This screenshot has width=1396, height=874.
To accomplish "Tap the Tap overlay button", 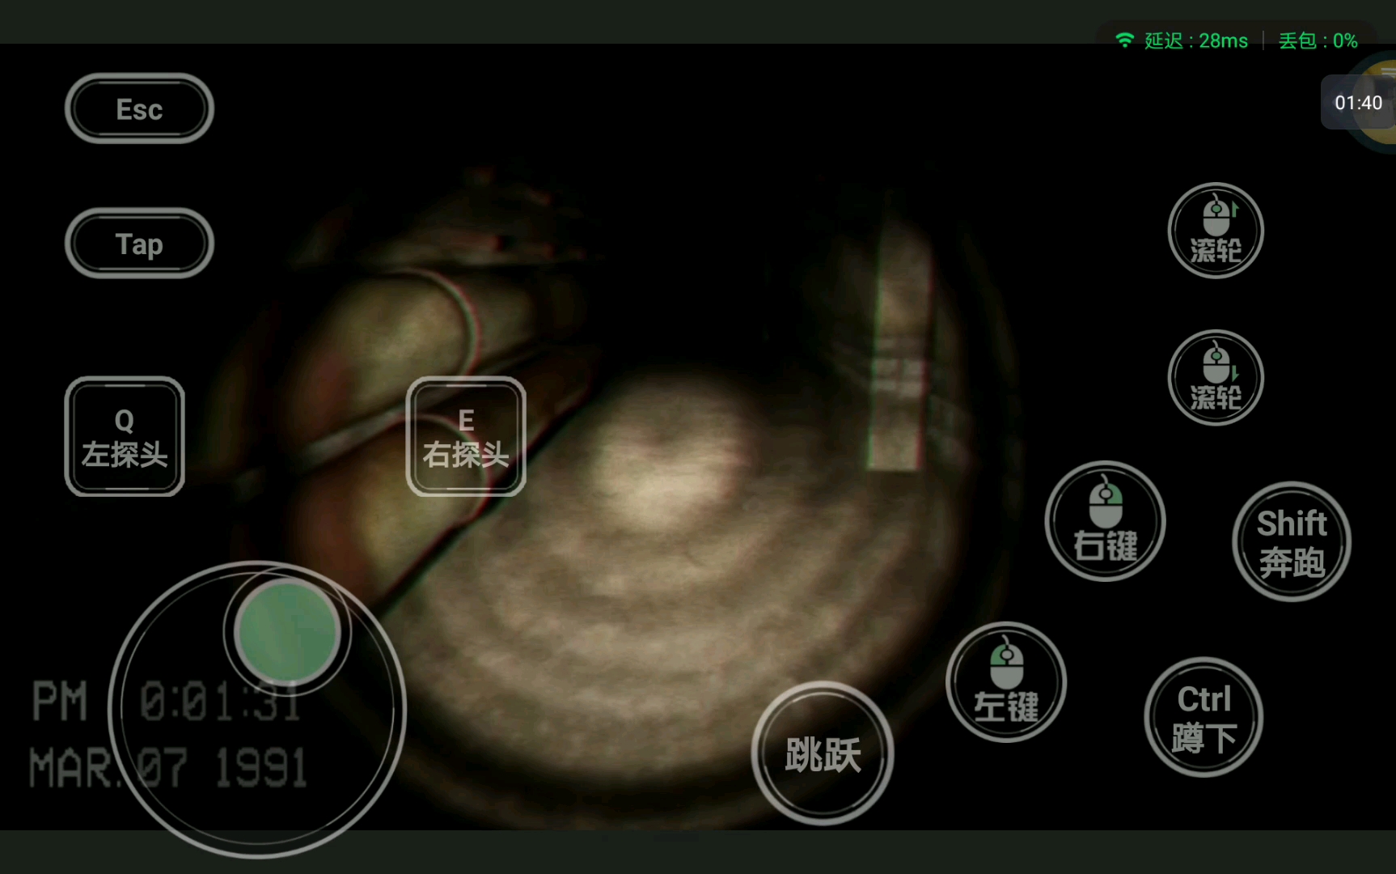I will coord(139,244).
